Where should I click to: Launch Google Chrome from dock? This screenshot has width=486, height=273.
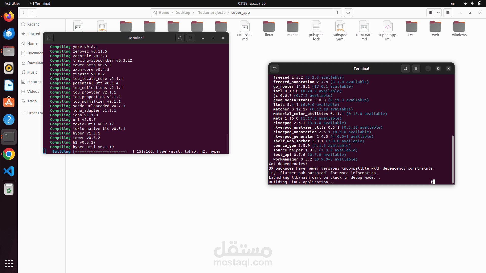[x=9, y=154]
